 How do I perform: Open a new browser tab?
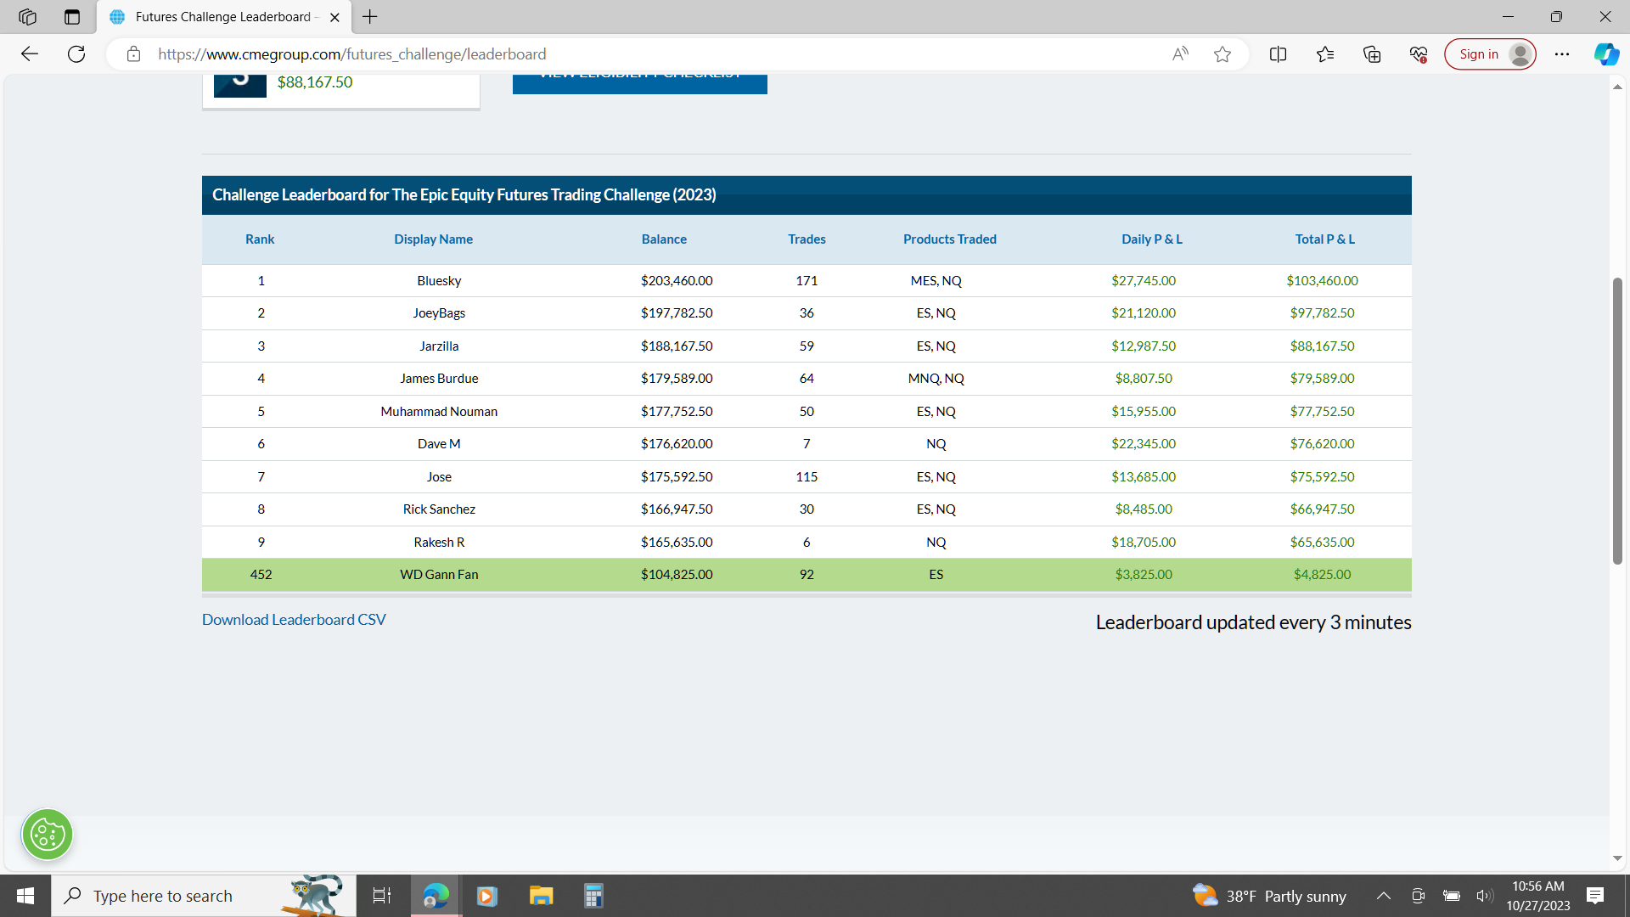pyautogui.click(x=370, y=17)
